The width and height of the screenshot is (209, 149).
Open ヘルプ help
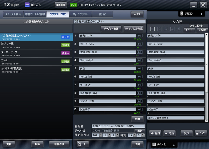coord(137,14)
